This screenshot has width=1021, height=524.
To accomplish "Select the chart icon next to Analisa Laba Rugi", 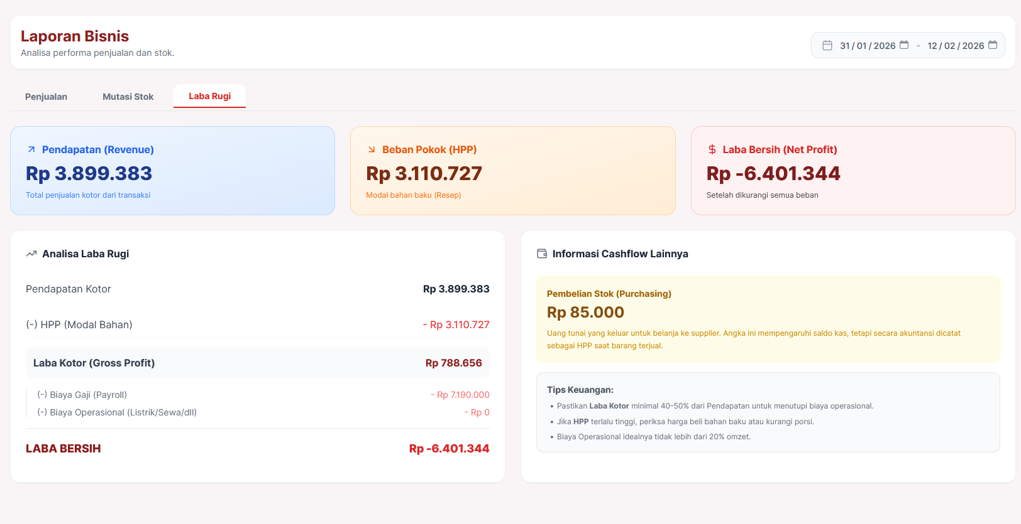I will [31, 253].
